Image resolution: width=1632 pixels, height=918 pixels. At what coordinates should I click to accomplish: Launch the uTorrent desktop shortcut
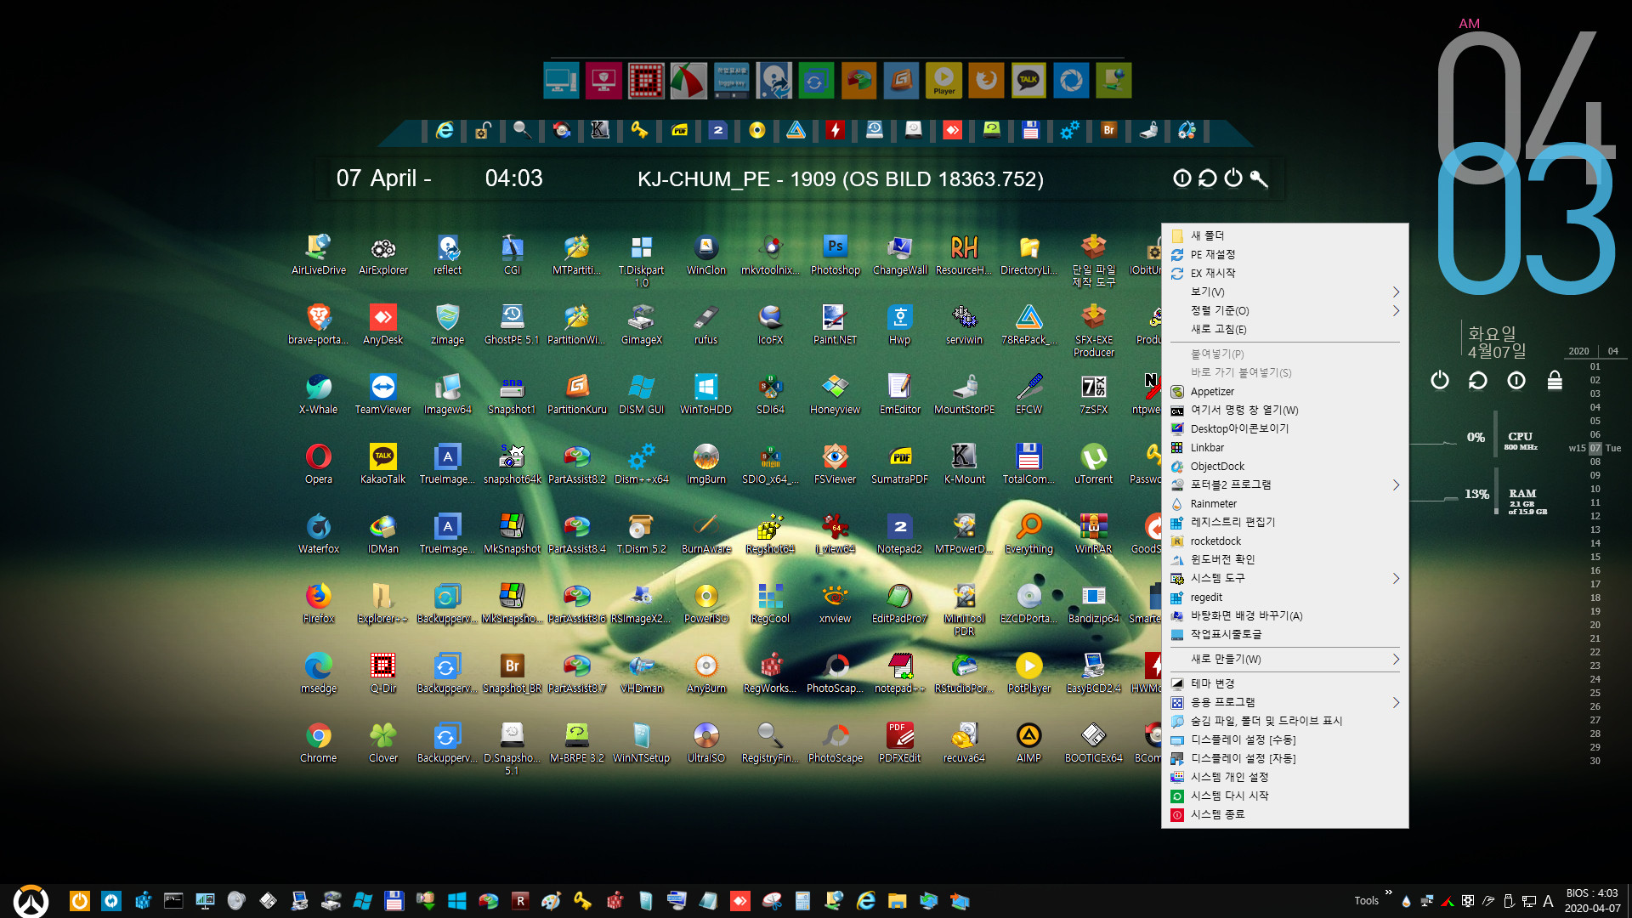(1093, 463)
